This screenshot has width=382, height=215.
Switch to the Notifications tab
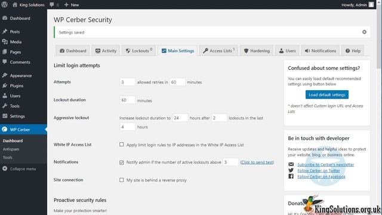tap(320, 51)
